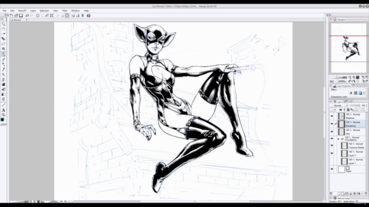Select the Text tool
The height and width of the screenshot is (207, 369).
(3, 110)
